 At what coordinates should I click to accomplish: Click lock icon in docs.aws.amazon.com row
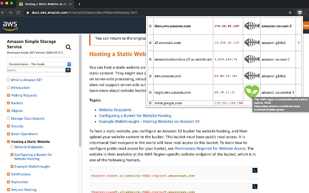click(150, 26)
